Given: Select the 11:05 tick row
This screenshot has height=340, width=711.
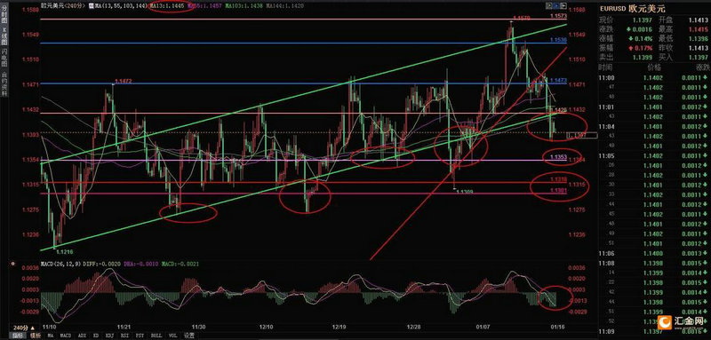Looking at the screenshot, I should pos(653,155).
